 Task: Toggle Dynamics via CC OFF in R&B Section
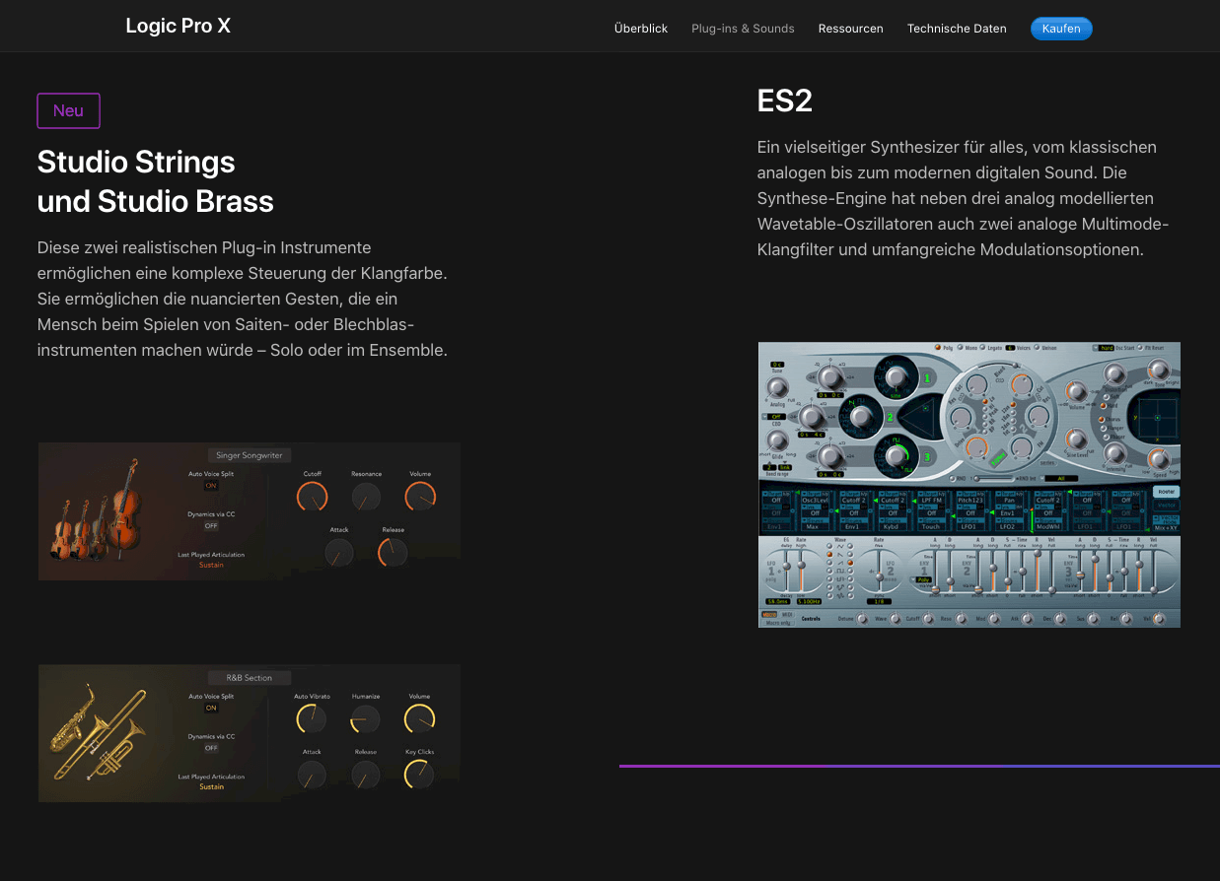point(211,748)
